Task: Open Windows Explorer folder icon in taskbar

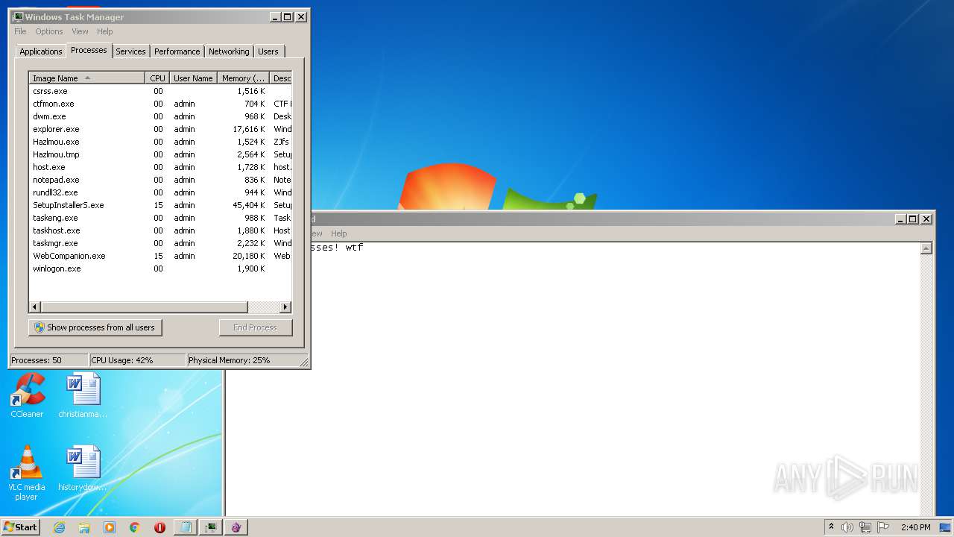Action: pos(84,527)
